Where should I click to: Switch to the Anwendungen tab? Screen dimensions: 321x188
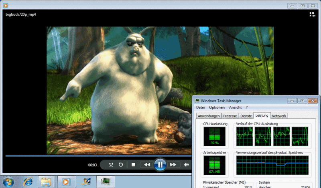[209, 116]
